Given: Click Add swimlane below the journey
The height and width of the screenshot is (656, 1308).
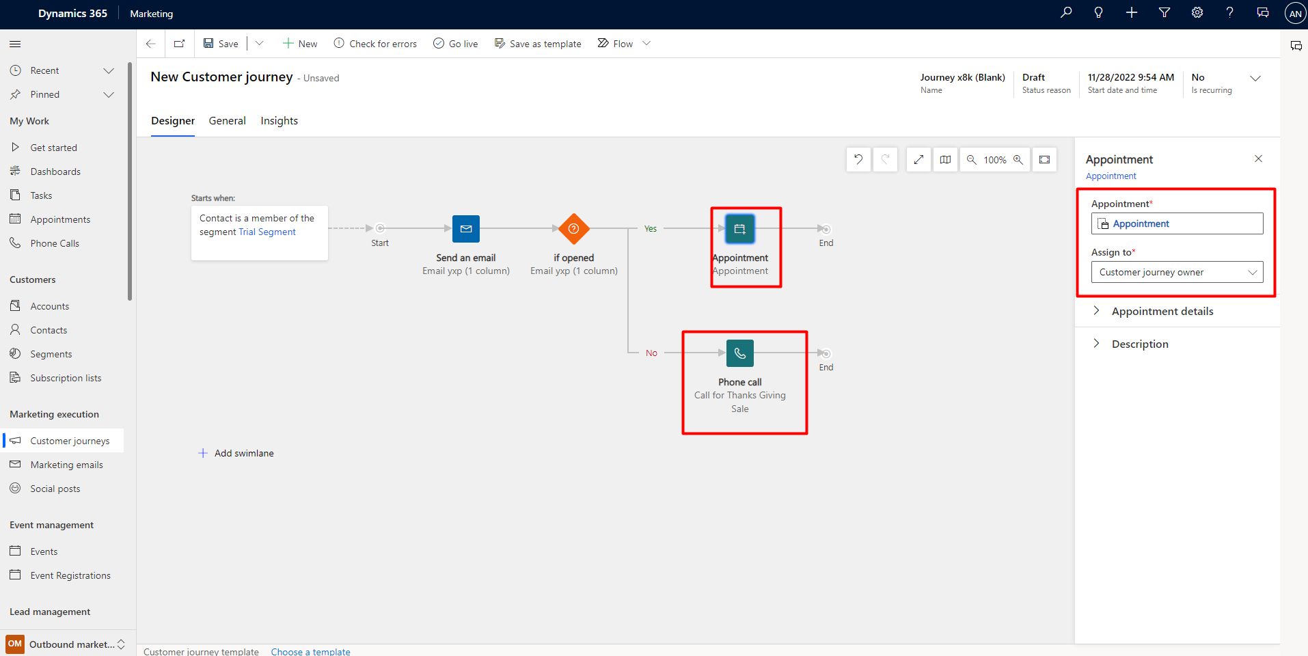Looking at the screenshot, I should click(x=236, y=452).
